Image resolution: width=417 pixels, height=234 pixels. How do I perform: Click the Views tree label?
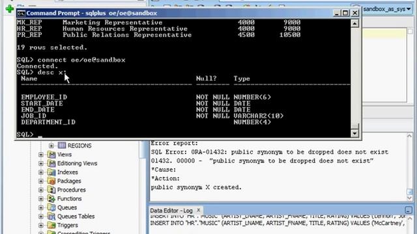click(x=65, y=155)
